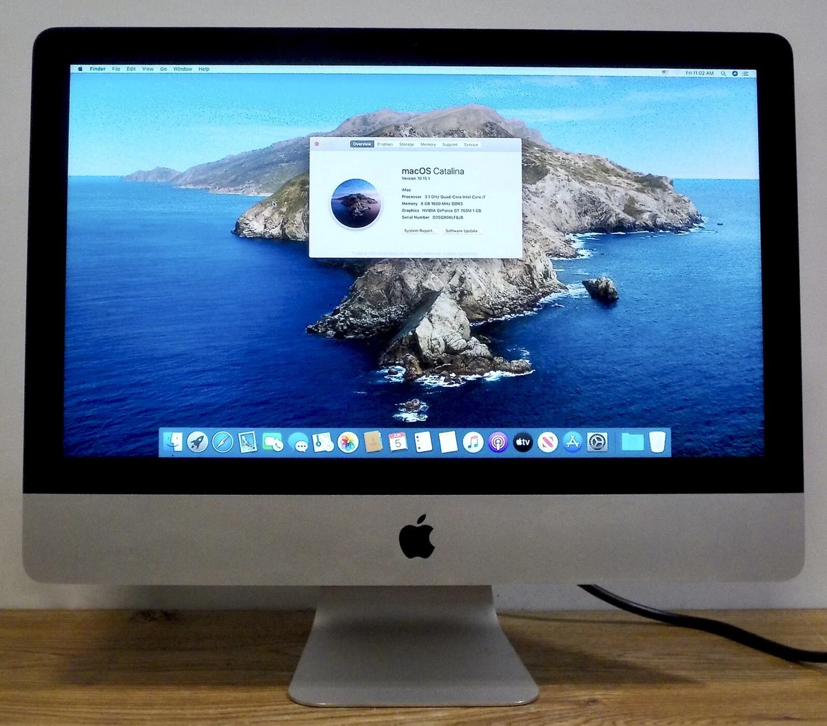This screenshot has height=726, width=827.
Task: Open the Apple TV app
Action: pyautogui.click(x=522, y=443)
